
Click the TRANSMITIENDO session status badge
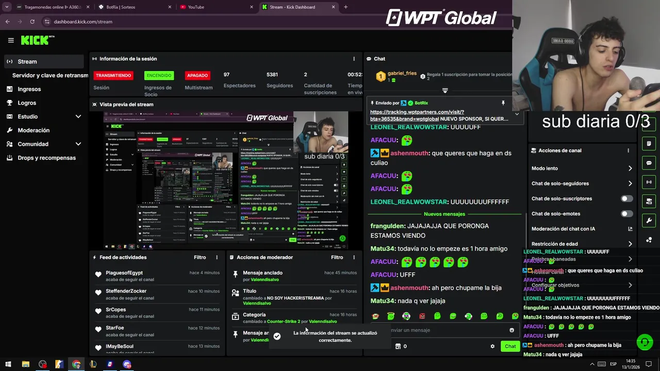(113, 75)
